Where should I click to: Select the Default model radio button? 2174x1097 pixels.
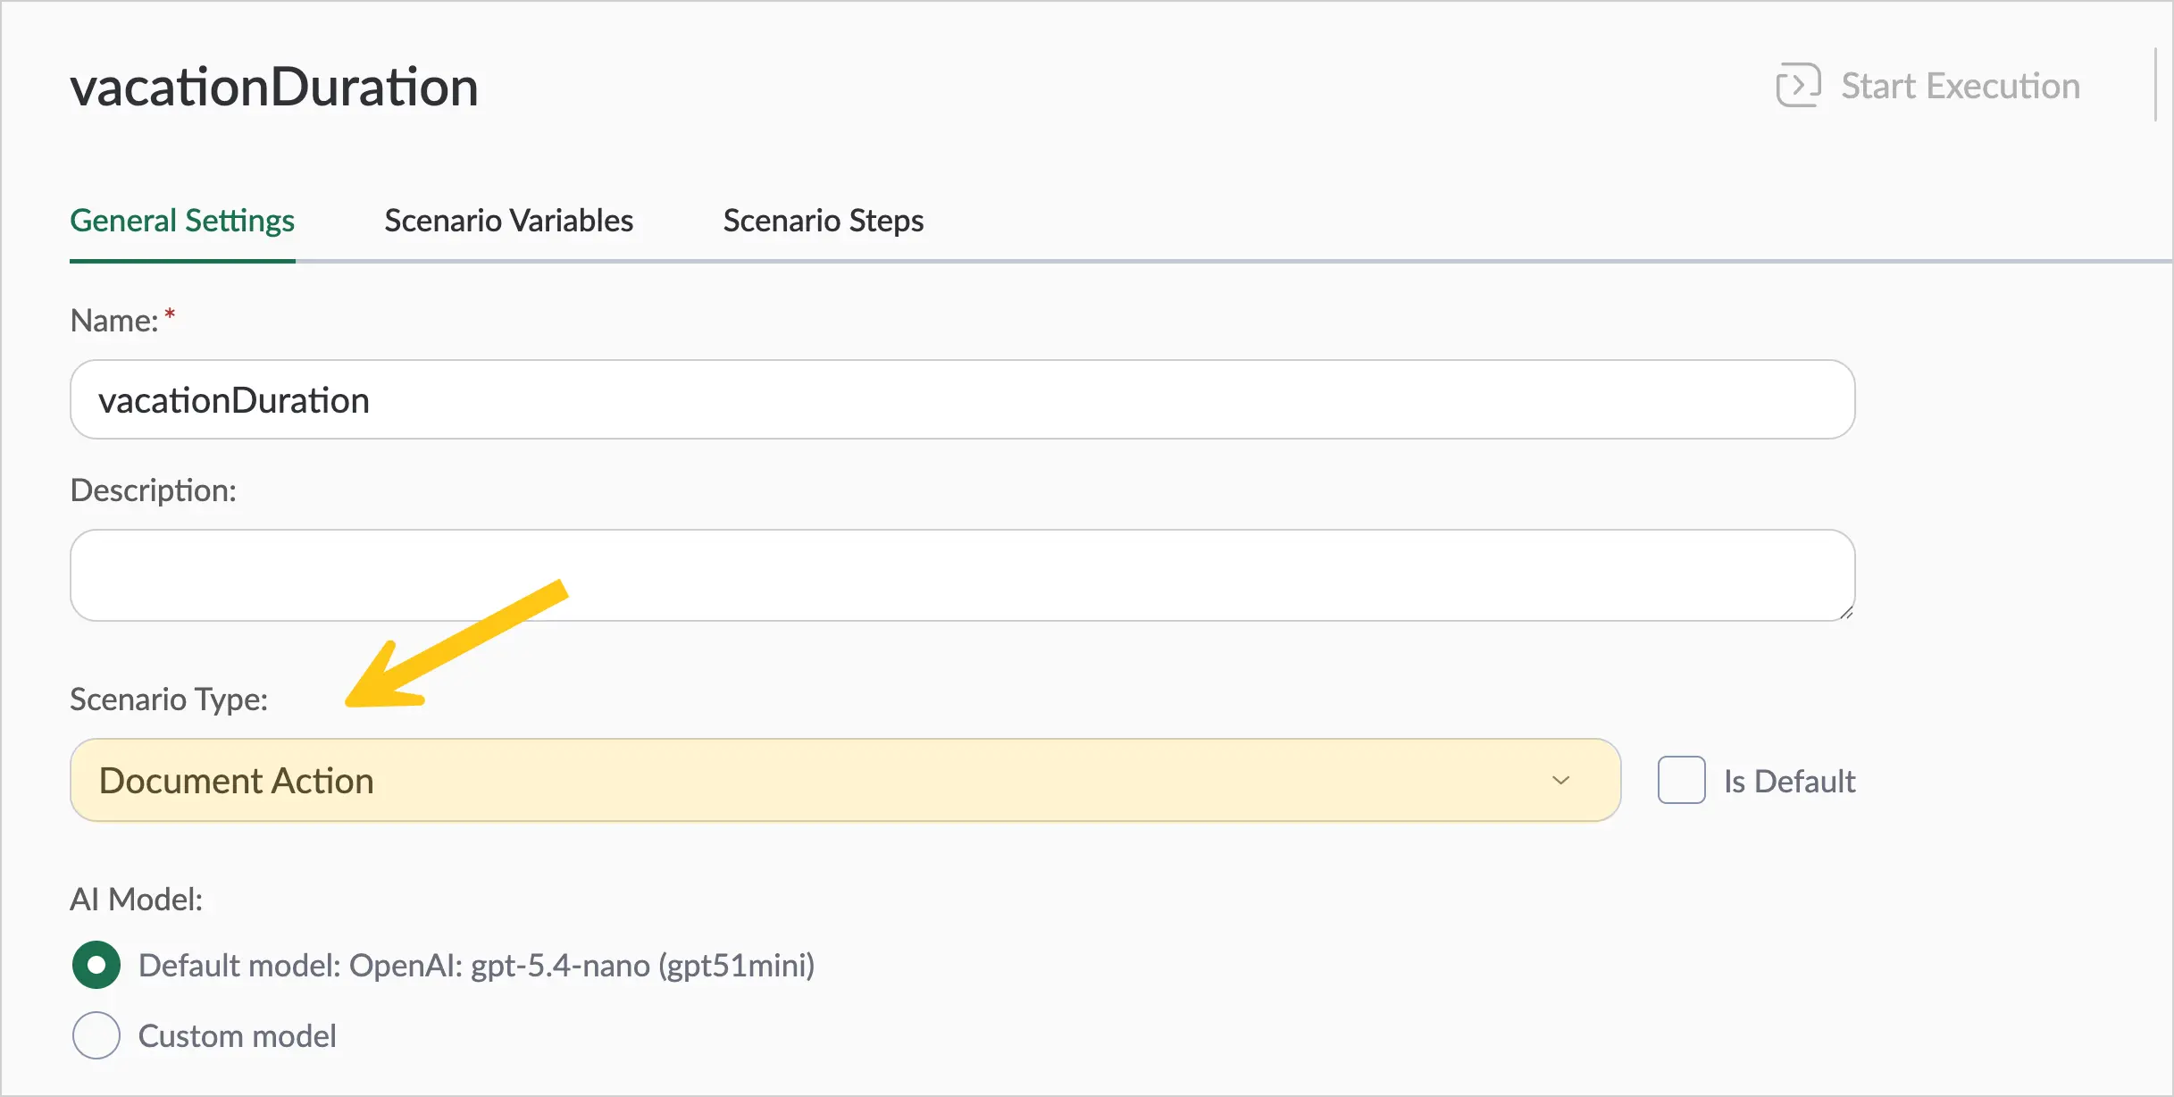tap(96, 965)
